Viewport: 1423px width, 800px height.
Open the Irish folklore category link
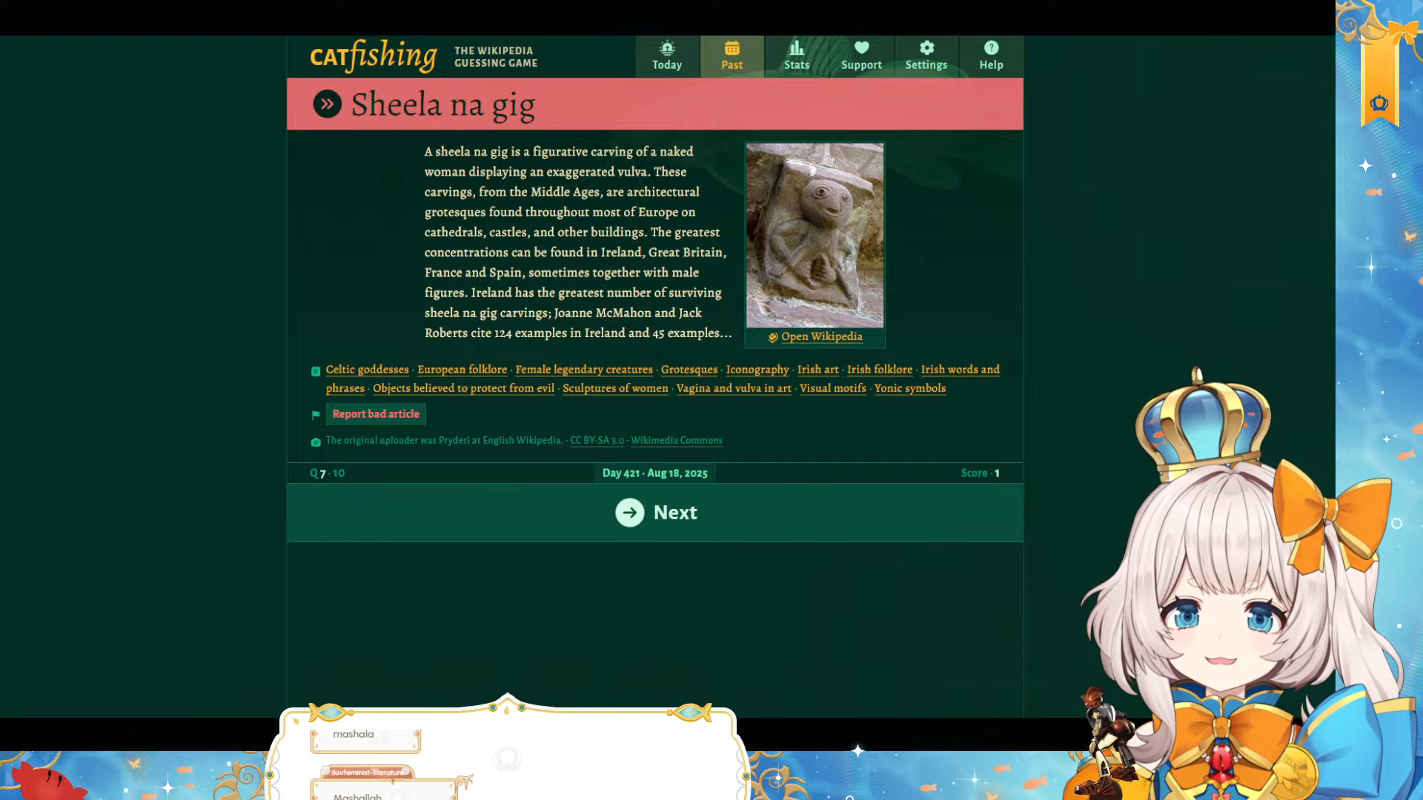coord(879,370)
